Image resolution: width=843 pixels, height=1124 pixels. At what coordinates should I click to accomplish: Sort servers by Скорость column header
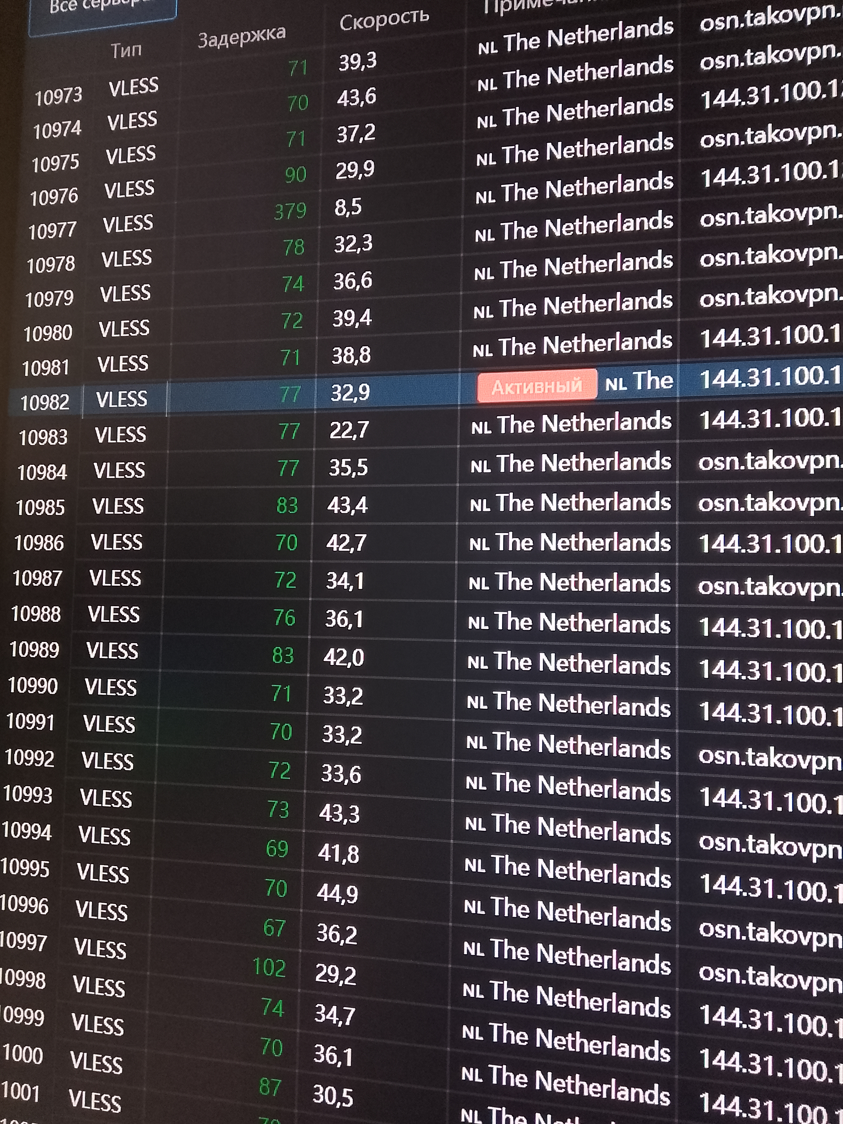pyautogui.click(x=384, y=20)
